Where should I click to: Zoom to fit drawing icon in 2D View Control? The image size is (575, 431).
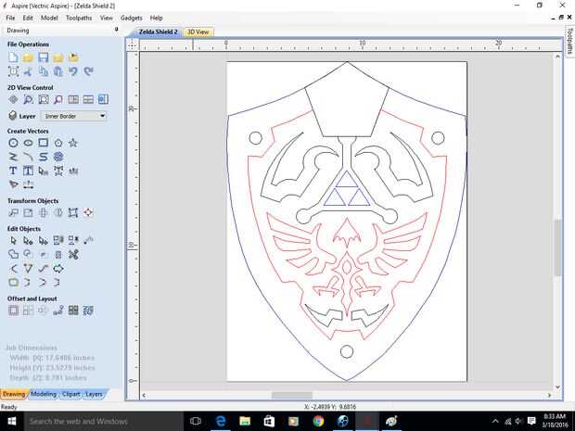44,99
